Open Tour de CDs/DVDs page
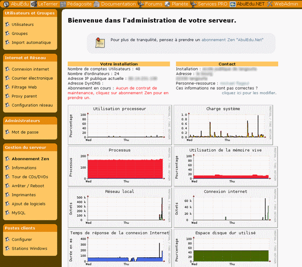 point(30,177)
